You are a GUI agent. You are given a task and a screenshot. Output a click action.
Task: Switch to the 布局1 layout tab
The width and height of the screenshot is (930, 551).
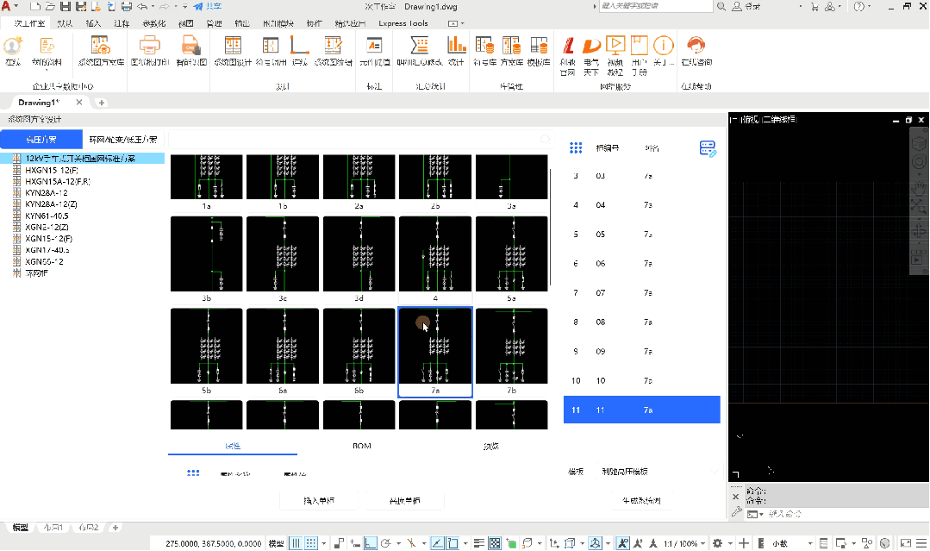tap(53, 527)
